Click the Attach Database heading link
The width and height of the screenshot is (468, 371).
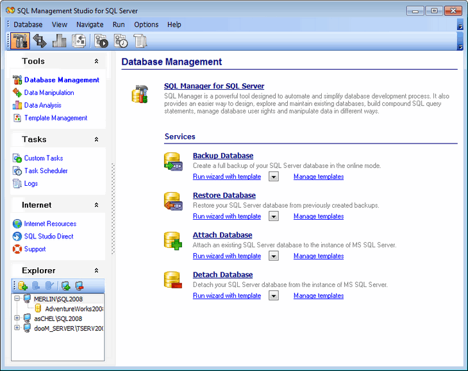[x=222, y=235]
